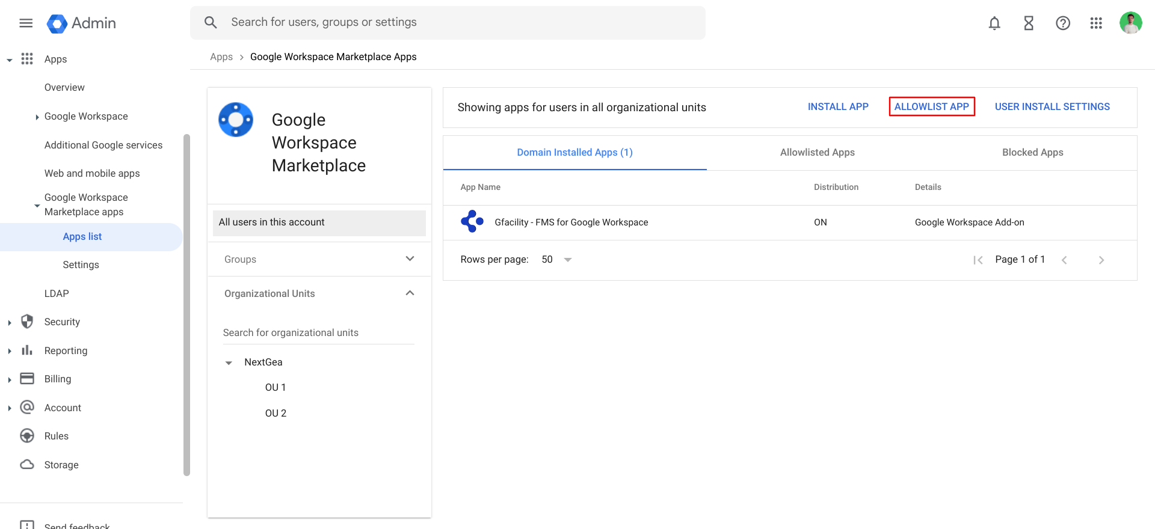1155x529 pixels.
Task: Click the search magnifier icon
Action: [x=211, y=22]
